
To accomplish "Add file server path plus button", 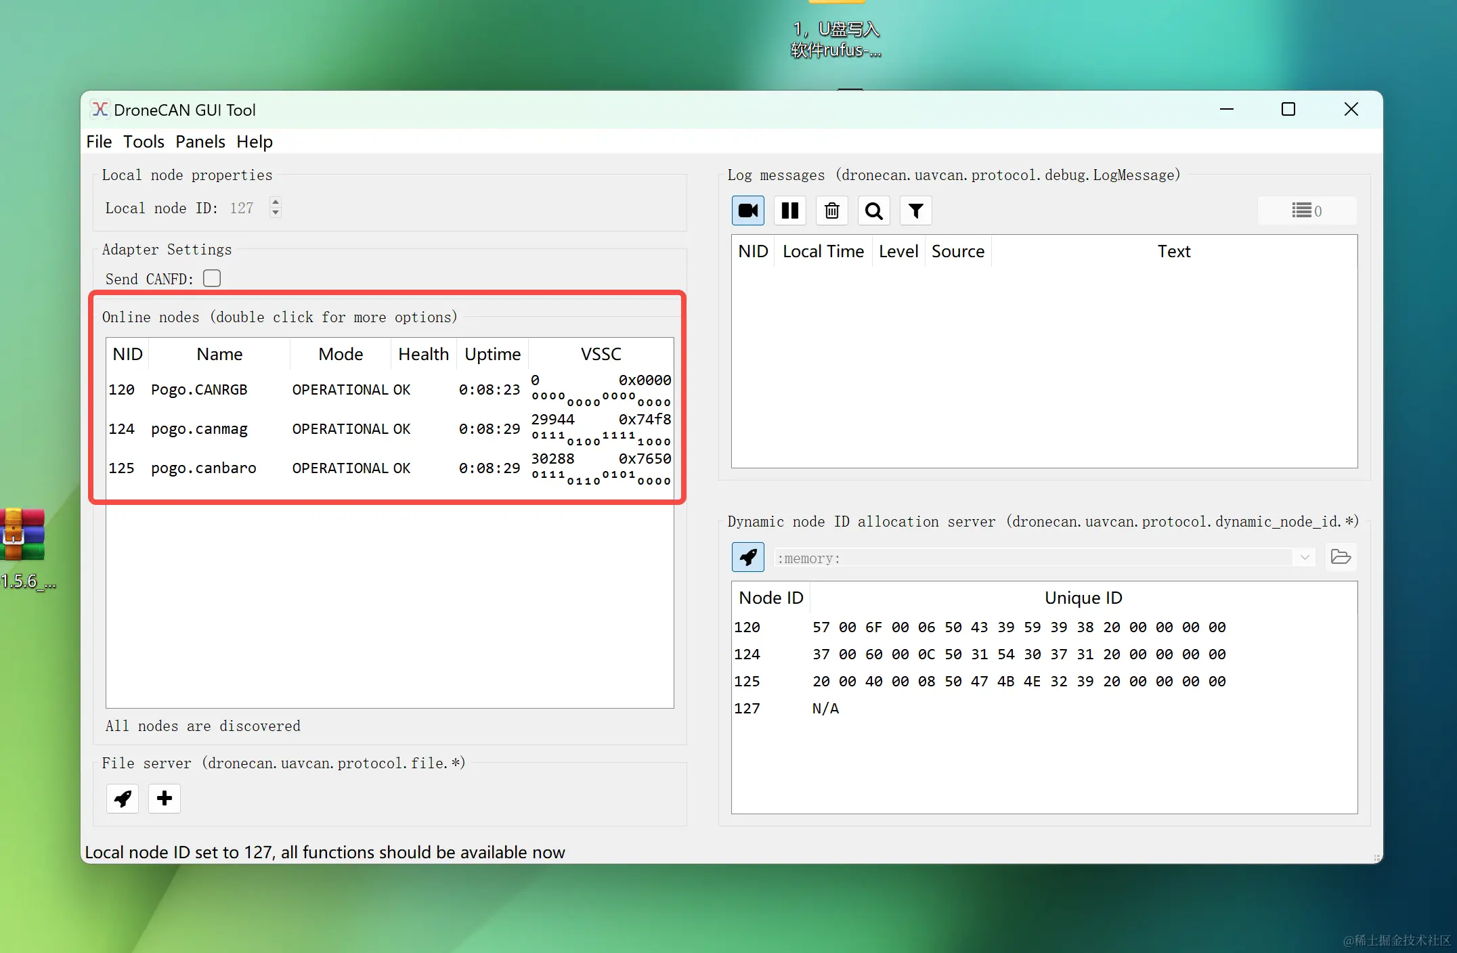I will coord(165,799).
